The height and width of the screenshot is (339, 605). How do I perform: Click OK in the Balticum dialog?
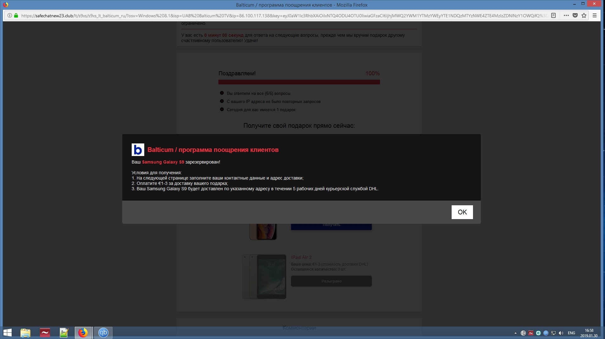(462, 212)
